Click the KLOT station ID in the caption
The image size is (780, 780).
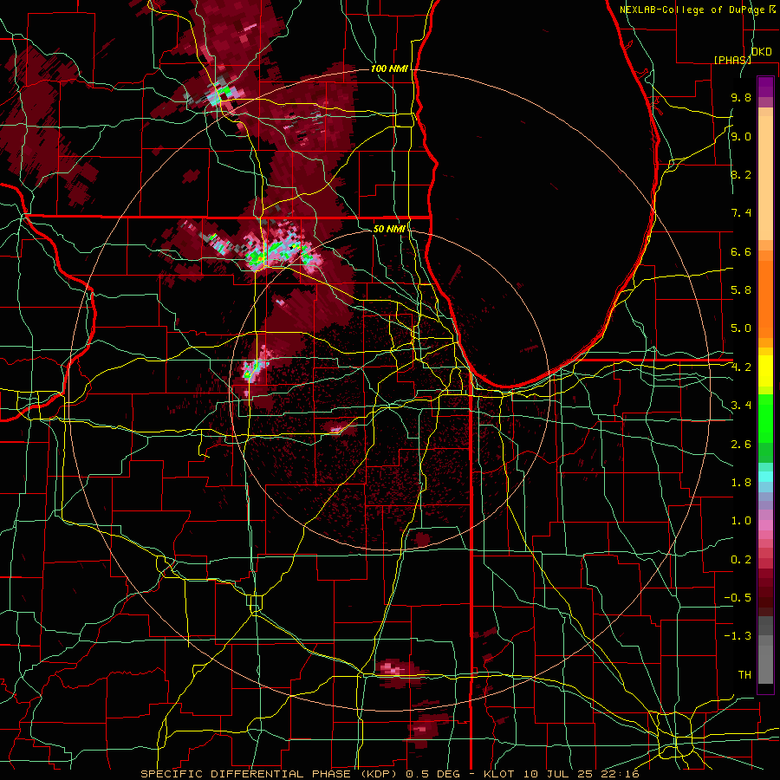tap(500, 774)
